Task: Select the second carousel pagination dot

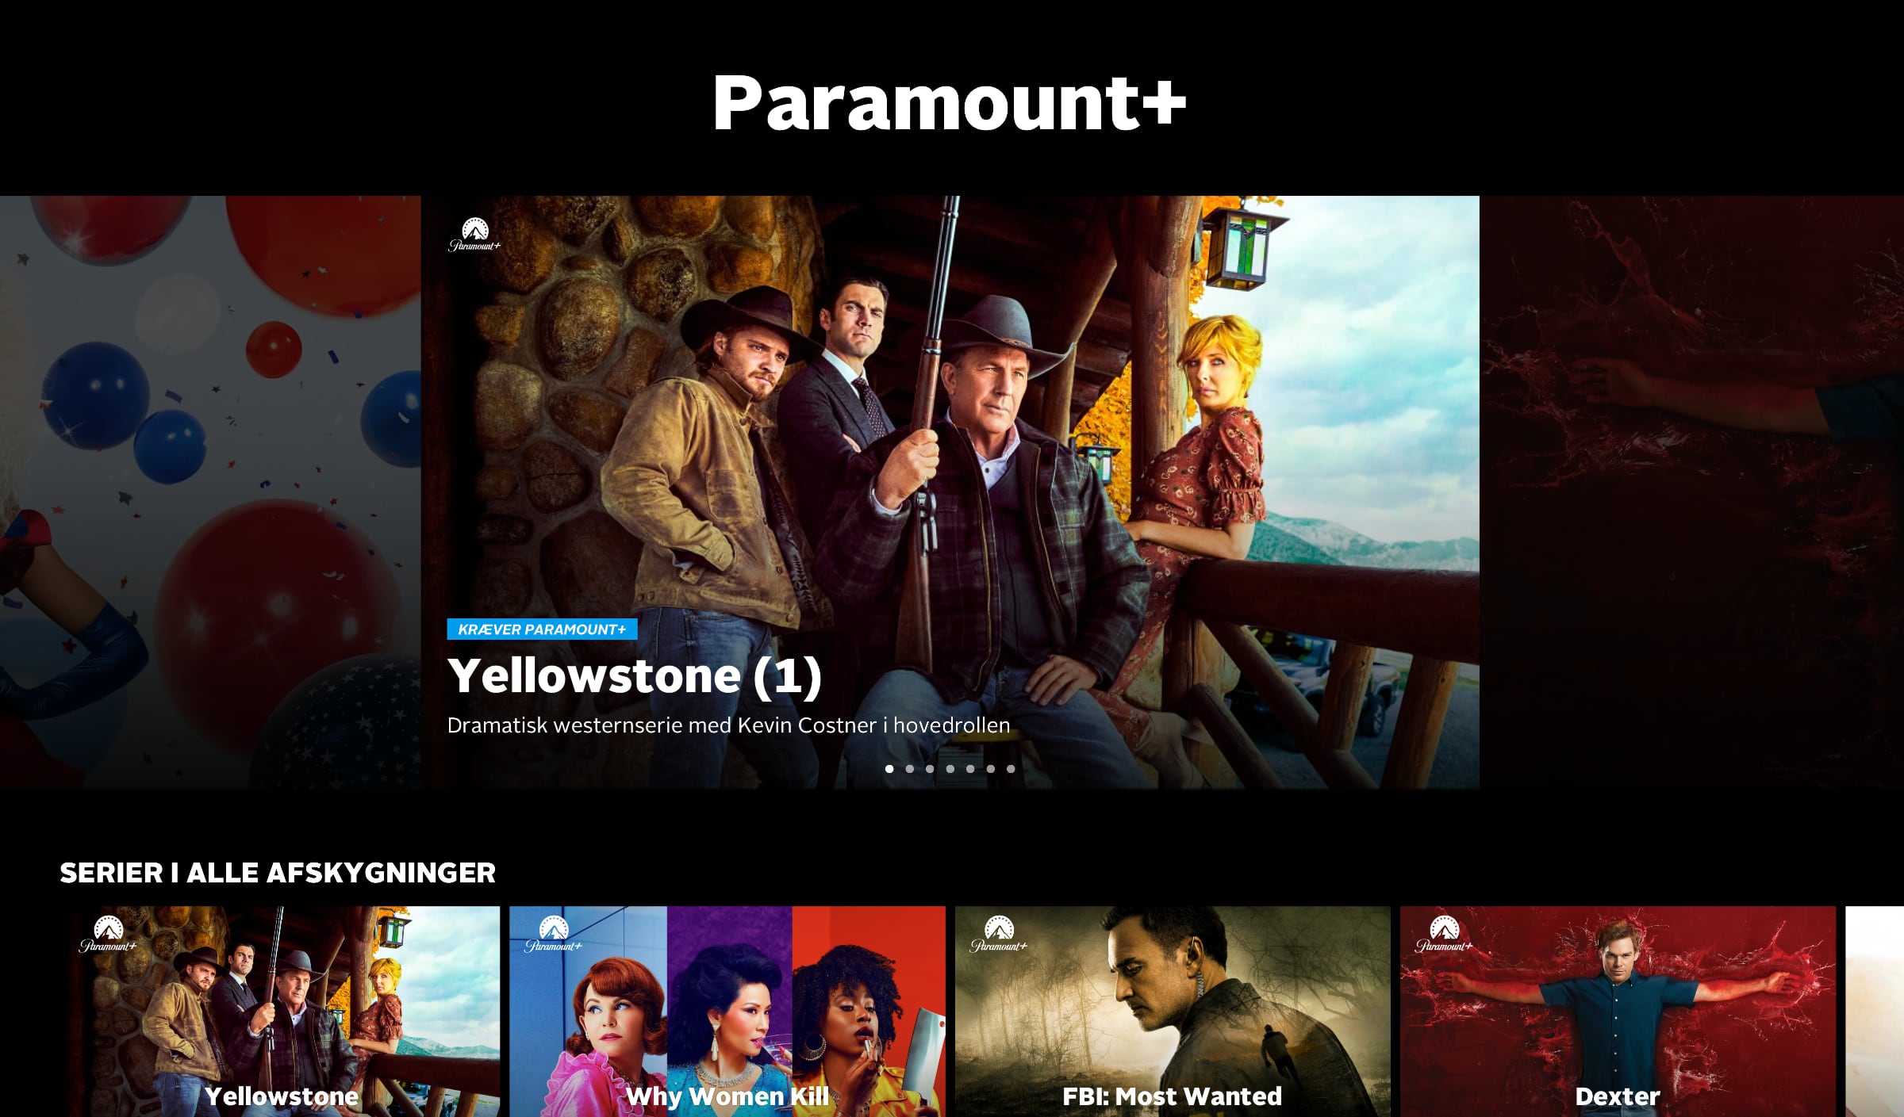Action: pos(910,768)
